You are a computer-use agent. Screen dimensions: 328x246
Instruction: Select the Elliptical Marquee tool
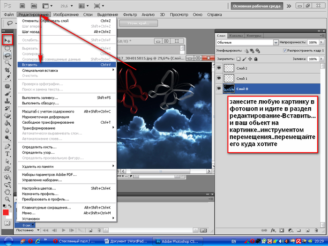[7, 48]
